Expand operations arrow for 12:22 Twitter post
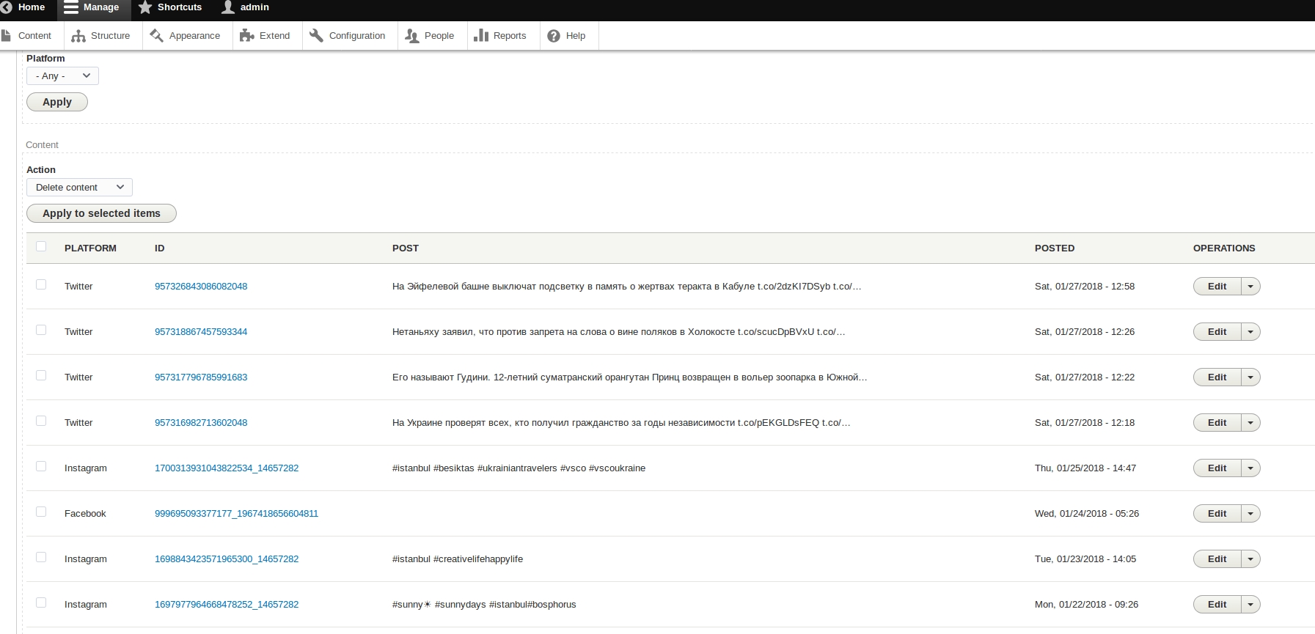 tap(1250, 377)
